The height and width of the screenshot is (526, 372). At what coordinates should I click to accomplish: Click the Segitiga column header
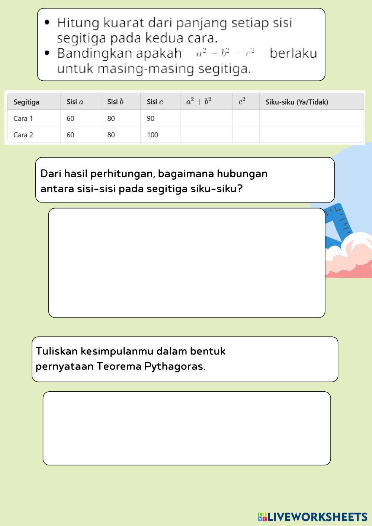click(x=26, y=102)
